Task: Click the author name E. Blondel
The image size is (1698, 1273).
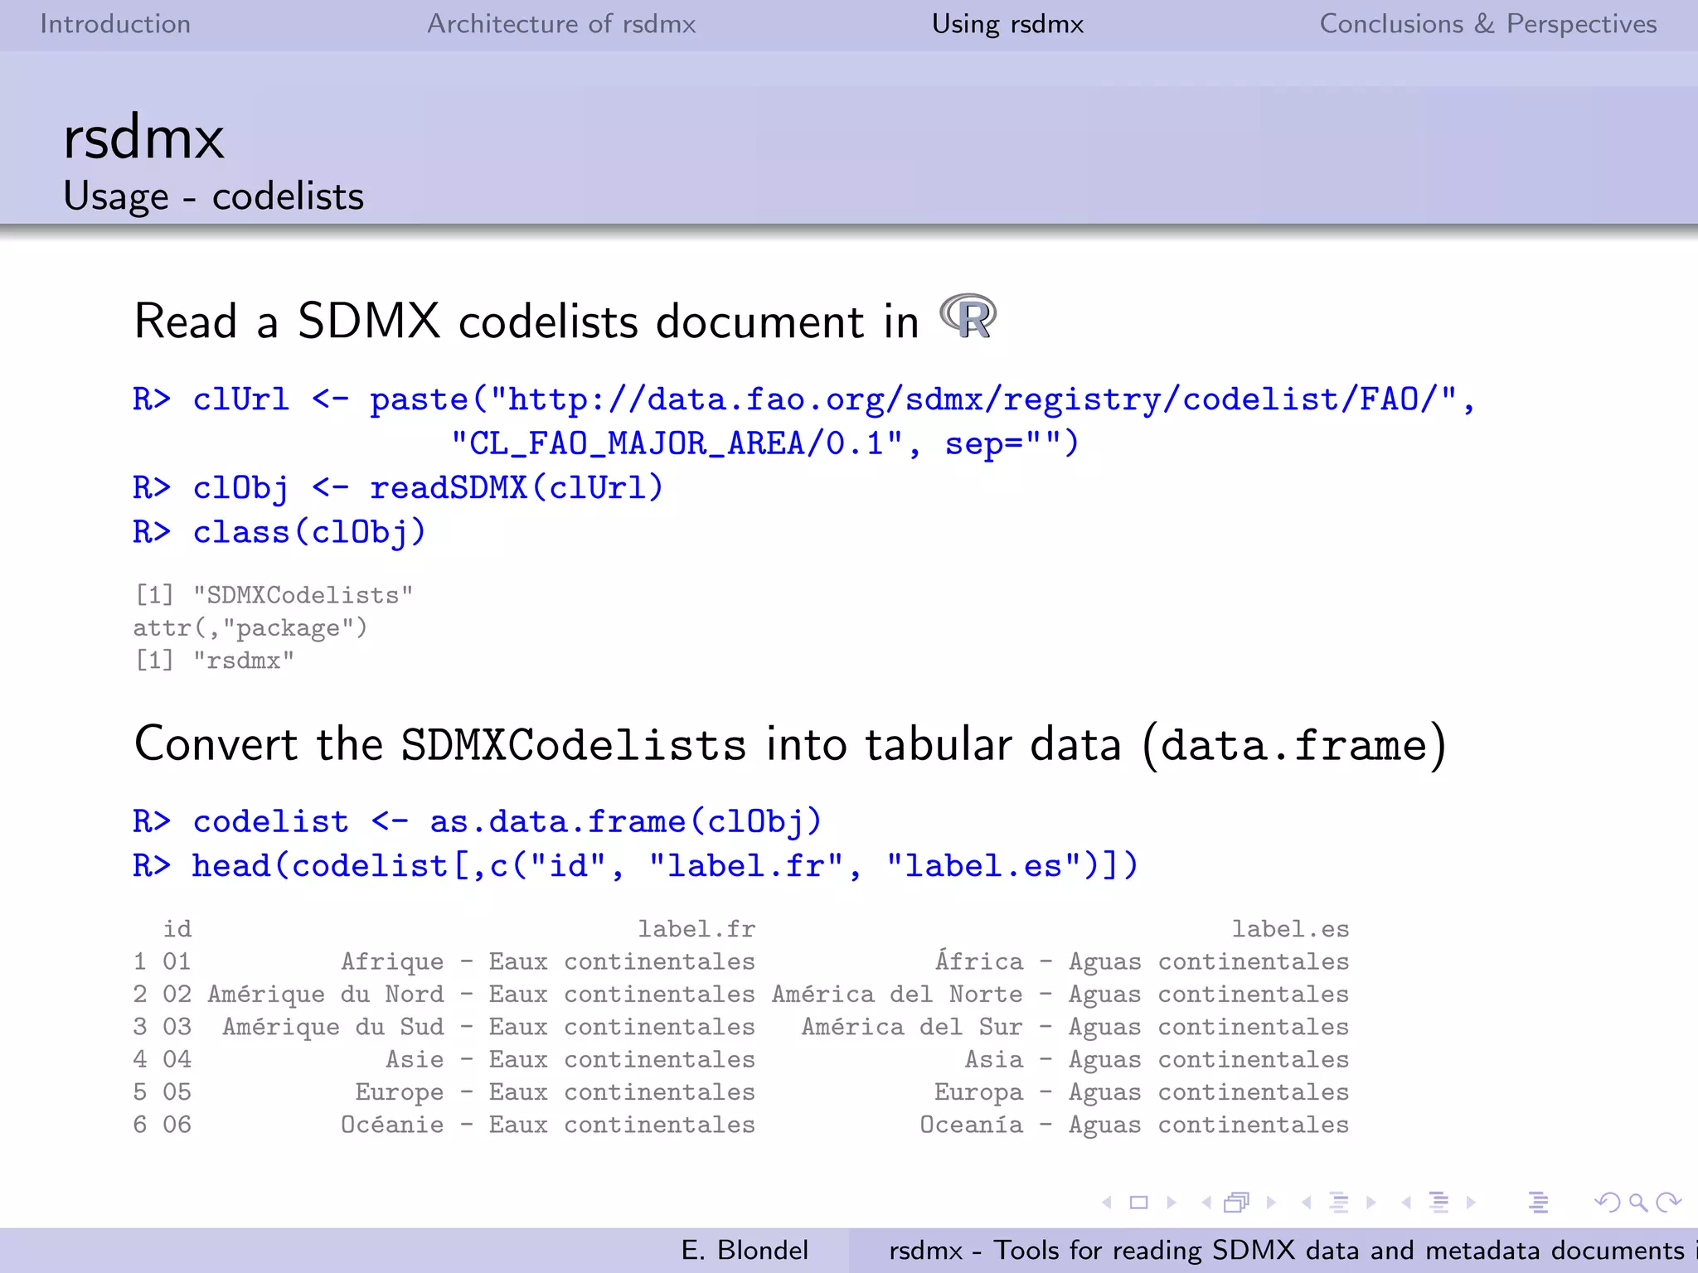Action: click(745, 1250)
